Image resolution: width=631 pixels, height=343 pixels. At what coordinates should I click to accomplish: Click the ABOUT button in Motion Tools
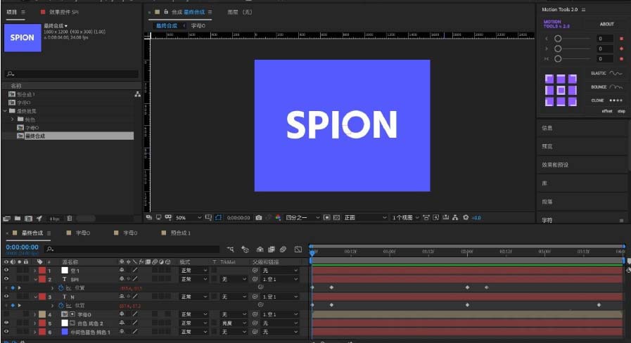click(x=606, y=24)
